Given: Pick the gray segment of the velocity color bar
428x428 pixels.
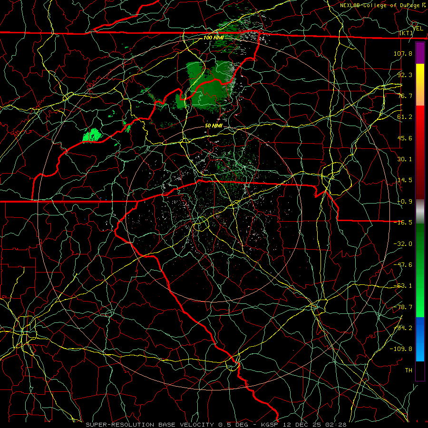Looking at the screenshot, I should 420,212.
